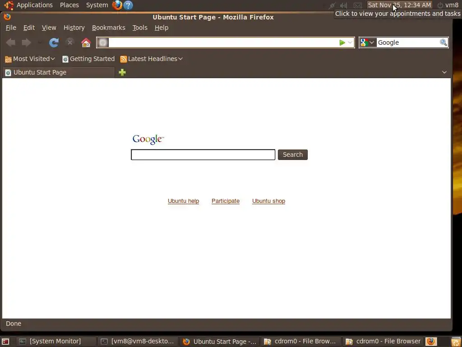Go to the Home page icon
The height and width of the screenshot is (347, 462).
86,42
